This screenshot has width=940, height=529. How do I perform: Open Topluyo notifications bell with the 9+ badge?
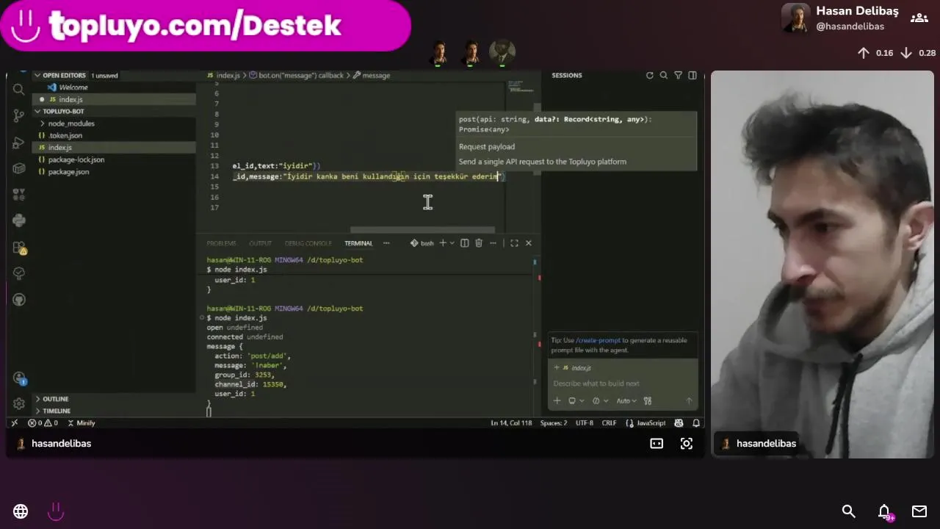885,512
